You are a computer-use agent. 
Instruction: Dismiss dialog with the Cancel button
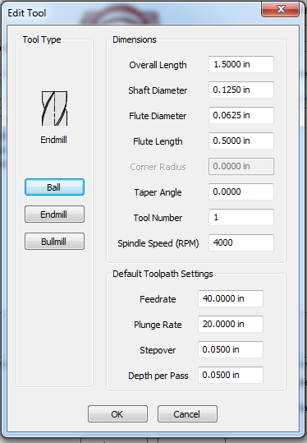click(x=187, y=414)
